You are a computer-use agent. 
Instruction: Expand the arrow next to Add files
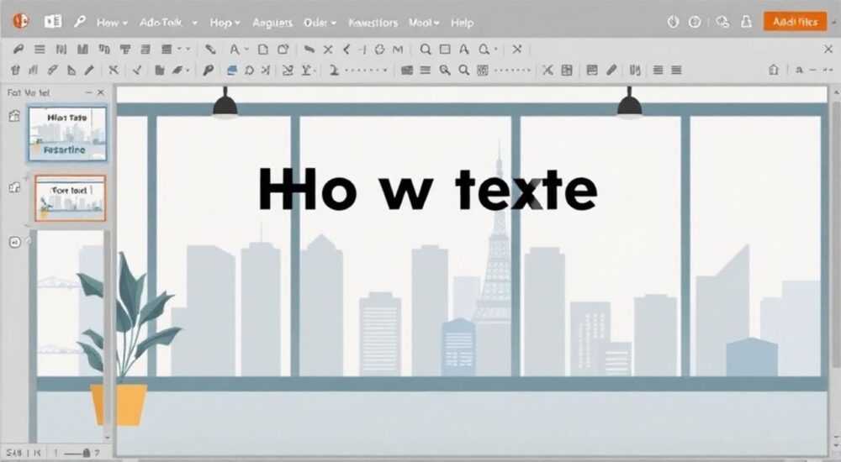coord(833,23)
